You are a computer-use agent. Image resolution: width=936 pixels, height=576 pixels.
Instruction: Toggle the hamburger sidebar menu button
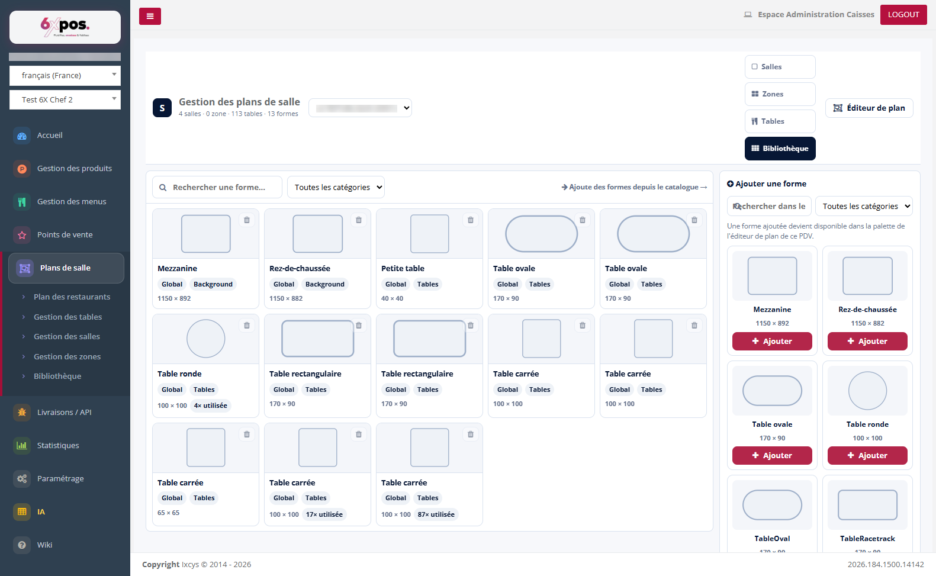click(x=150, y=16)
